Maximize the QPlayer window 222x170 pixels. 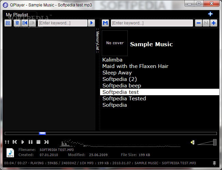pos(199,3)
